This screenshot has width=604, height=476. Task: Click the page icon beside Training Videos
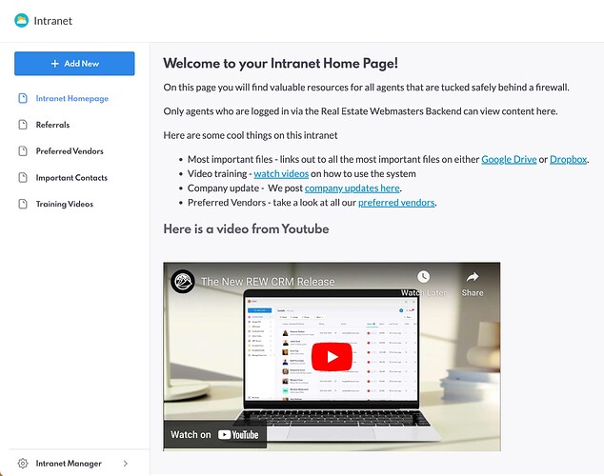pyautogui.click(x=23, y=204)
